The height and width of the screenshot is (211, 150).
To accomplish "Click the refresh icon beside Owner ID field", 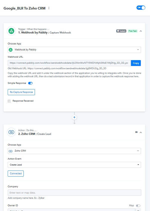I will [138, 210].
